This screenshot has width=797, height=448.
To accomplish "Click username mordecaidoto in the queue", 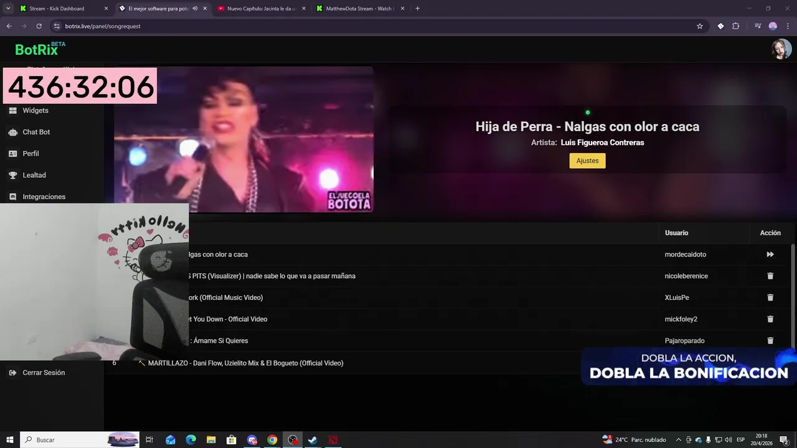I will 686,254.
